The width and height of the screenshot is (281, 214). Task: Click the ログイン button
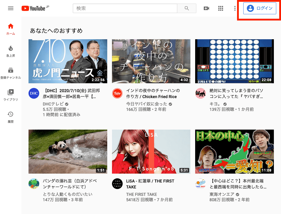point(260,8)
